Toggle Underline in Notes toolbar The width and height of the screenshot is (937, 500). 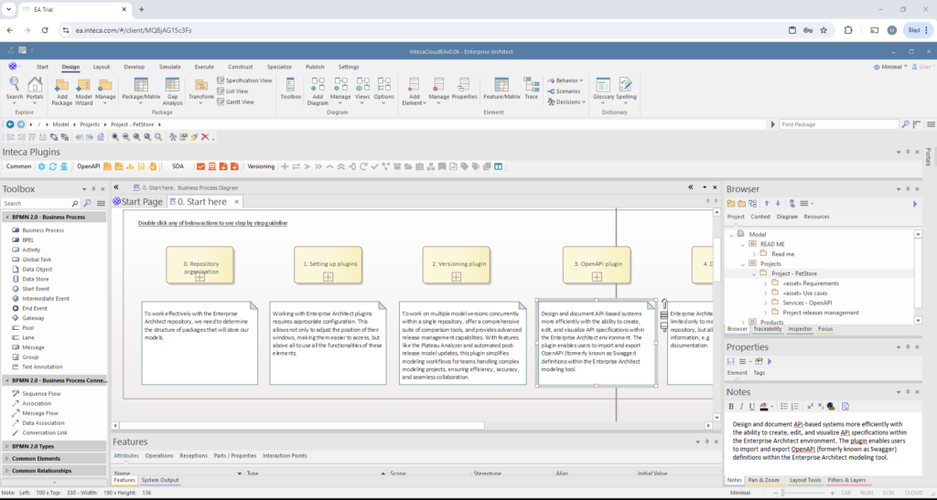pyautogui.click(x=752, y=407)
